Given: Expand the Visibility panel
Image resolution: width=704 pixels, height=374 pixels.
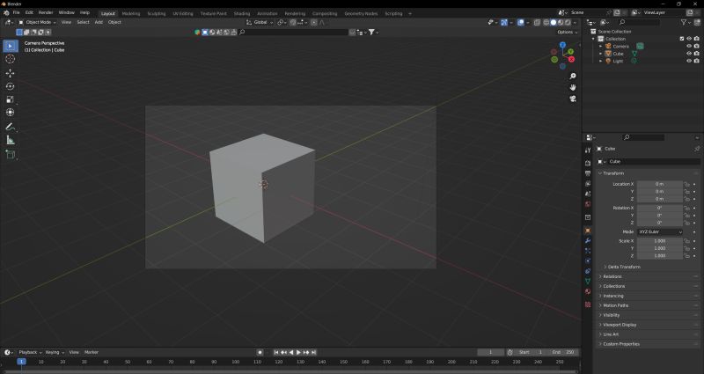Looking at the screenshot, I should (611, 315).
